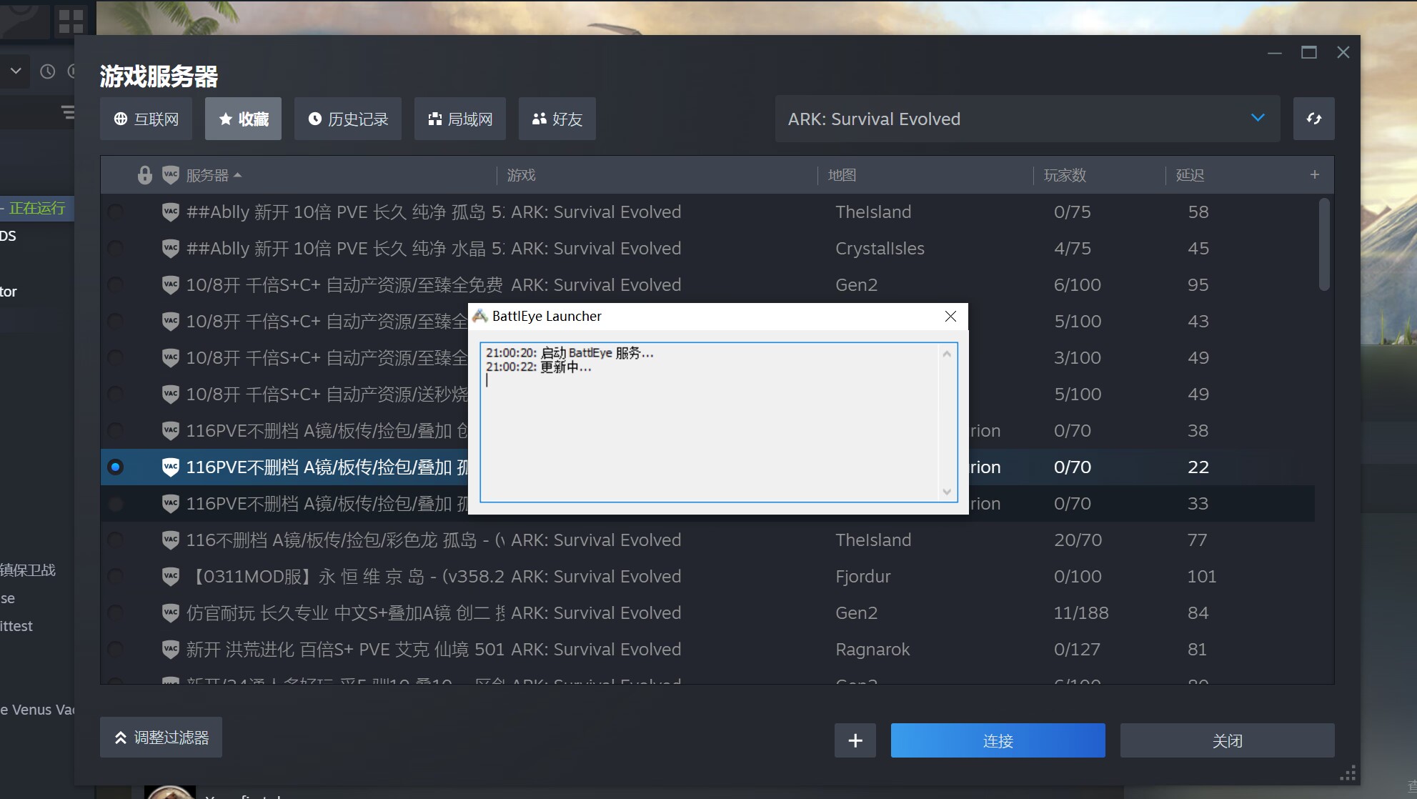Maximize the game servers window
Viewport: 1417px width, 799px height.
[x=1309, y=53]
